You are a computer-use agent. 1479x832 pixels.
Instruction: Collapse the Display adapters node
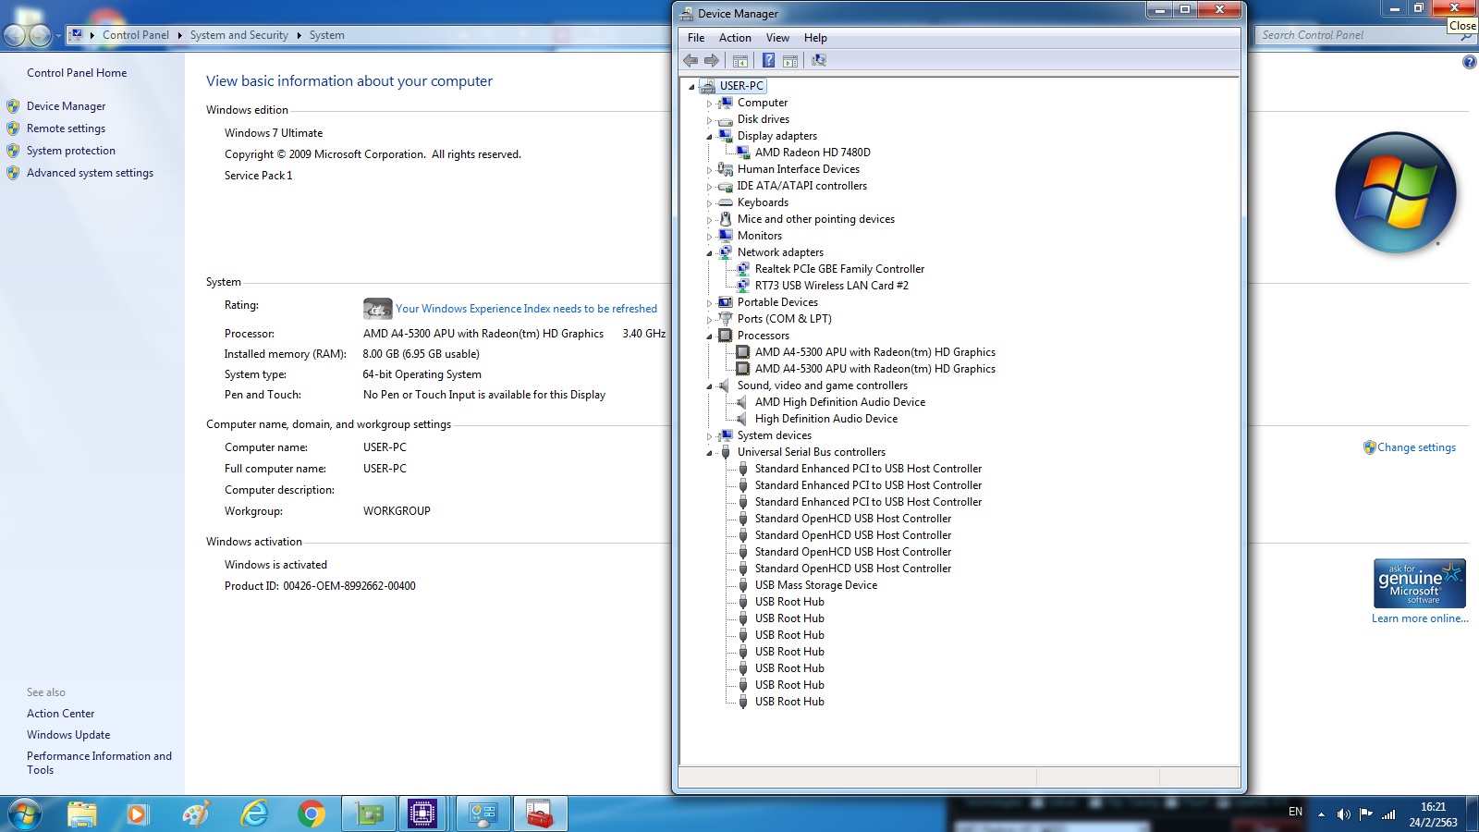710,137
